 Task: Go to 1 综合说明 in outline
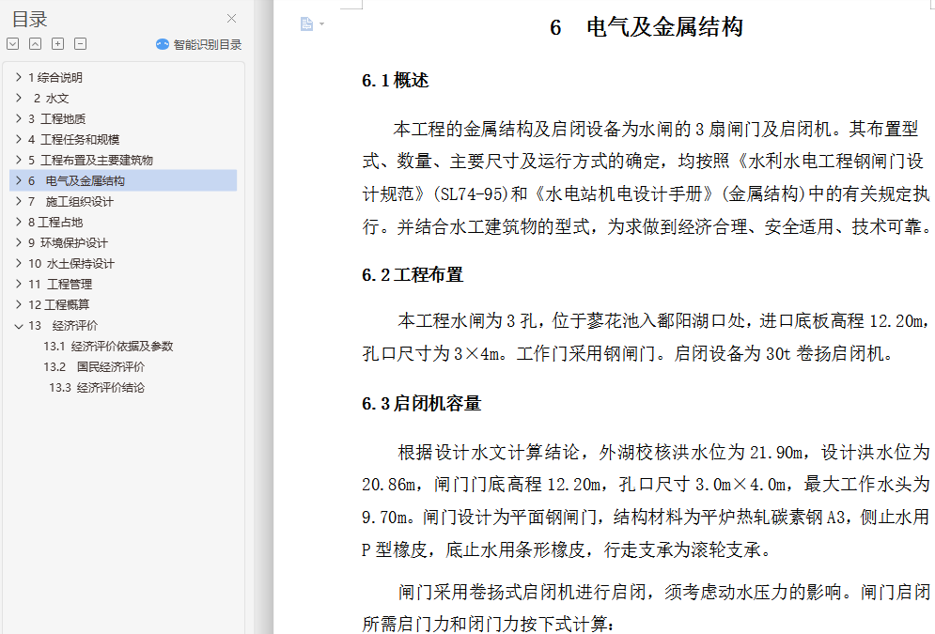tap(55, 77)
